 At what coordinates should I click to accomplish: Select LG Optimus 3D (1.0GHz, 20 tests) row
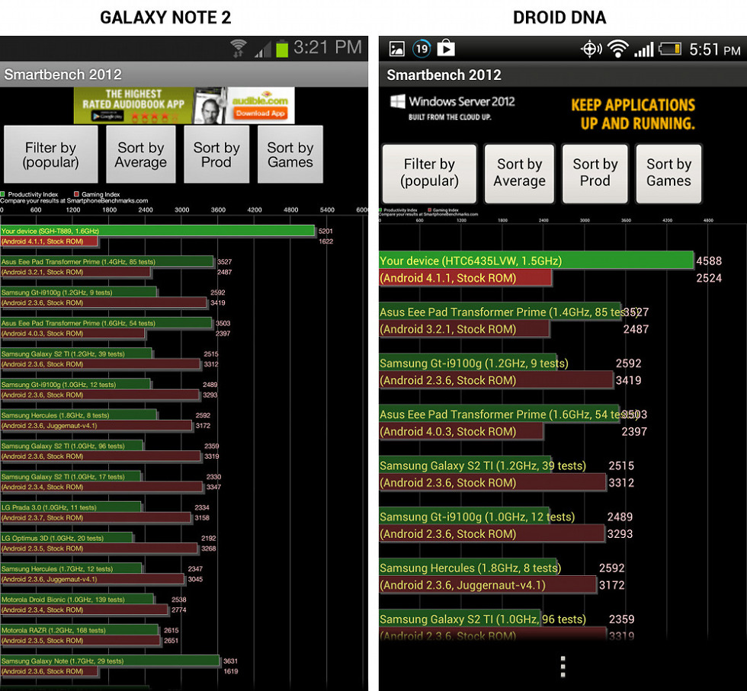coord(99,543)
